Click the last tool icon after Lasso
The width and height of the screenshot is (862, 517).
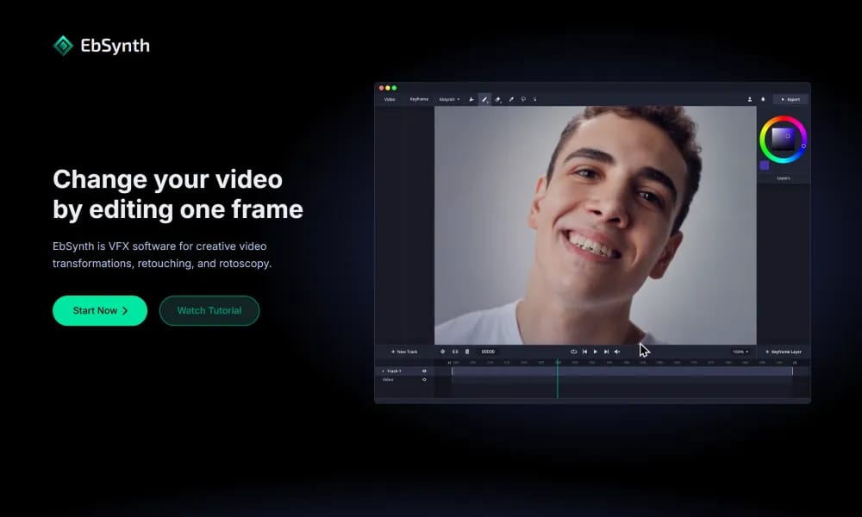pos(535,99)
